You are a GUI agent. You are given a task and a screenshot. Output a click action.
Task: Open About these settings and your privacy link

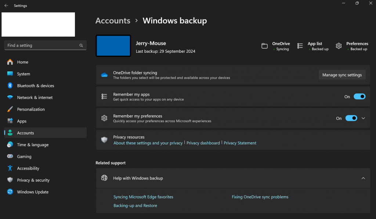click(x=148, y=143)
